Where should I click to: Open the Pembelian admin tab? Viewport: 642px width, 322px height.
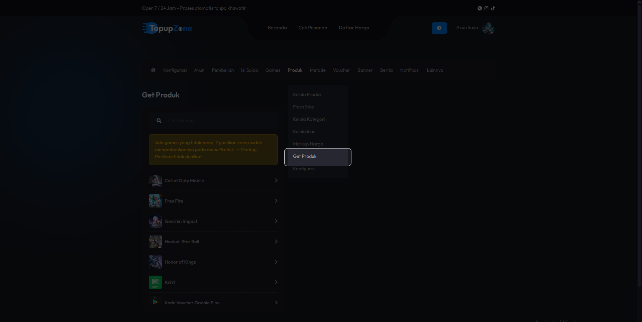pyautogui.click(x=223, y=70)
